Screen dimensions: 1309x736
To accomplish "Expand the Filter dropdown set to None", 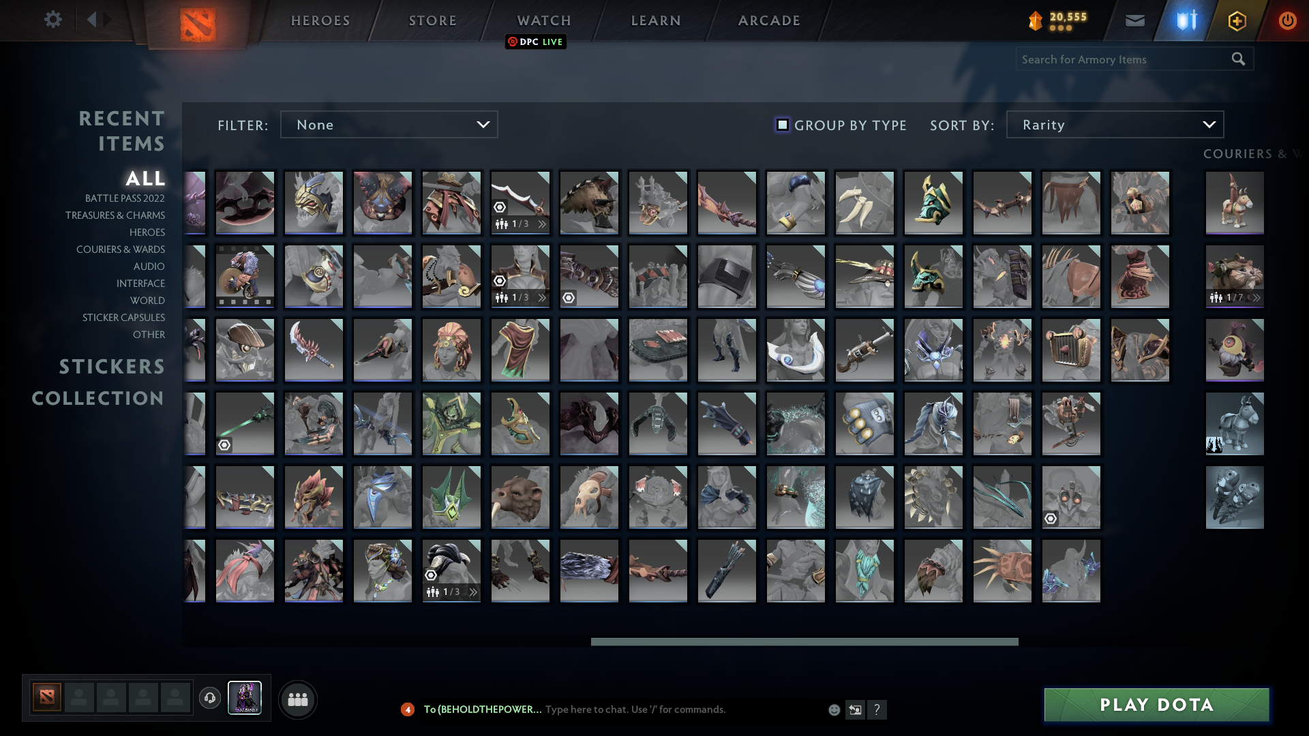I will (389, 125).
